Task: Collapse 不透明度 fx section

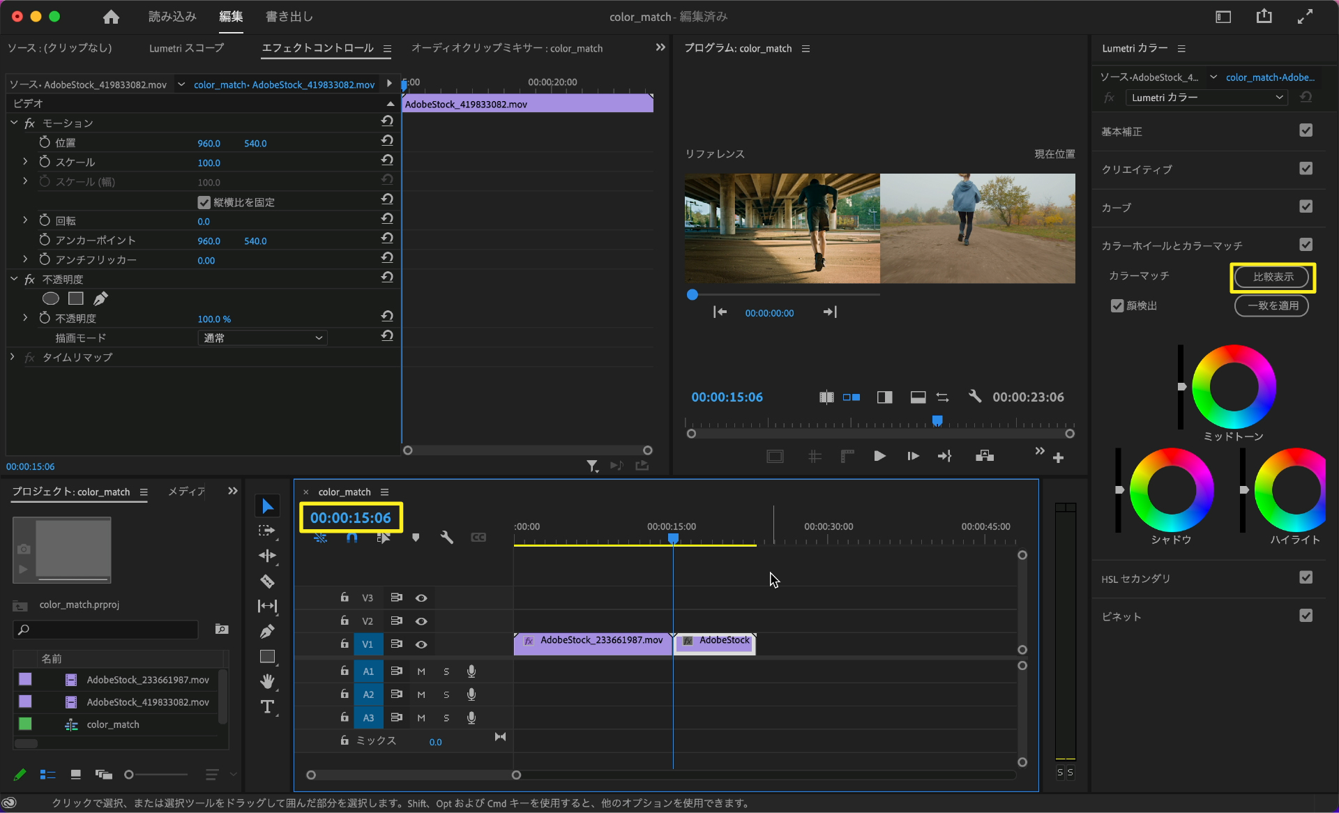Action: 14,278
